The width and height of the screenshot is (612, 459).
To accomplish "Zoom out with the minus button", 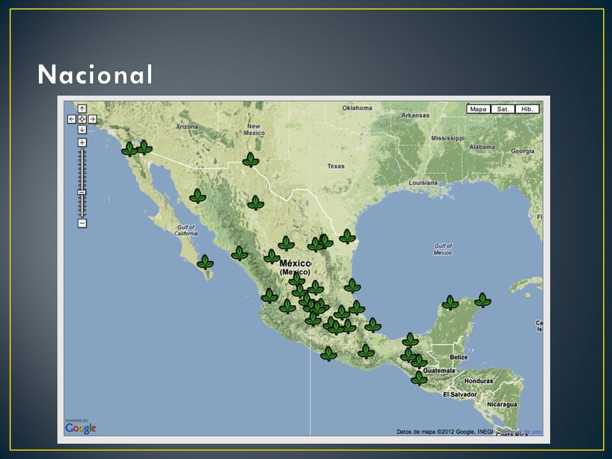I will (82, 224).
